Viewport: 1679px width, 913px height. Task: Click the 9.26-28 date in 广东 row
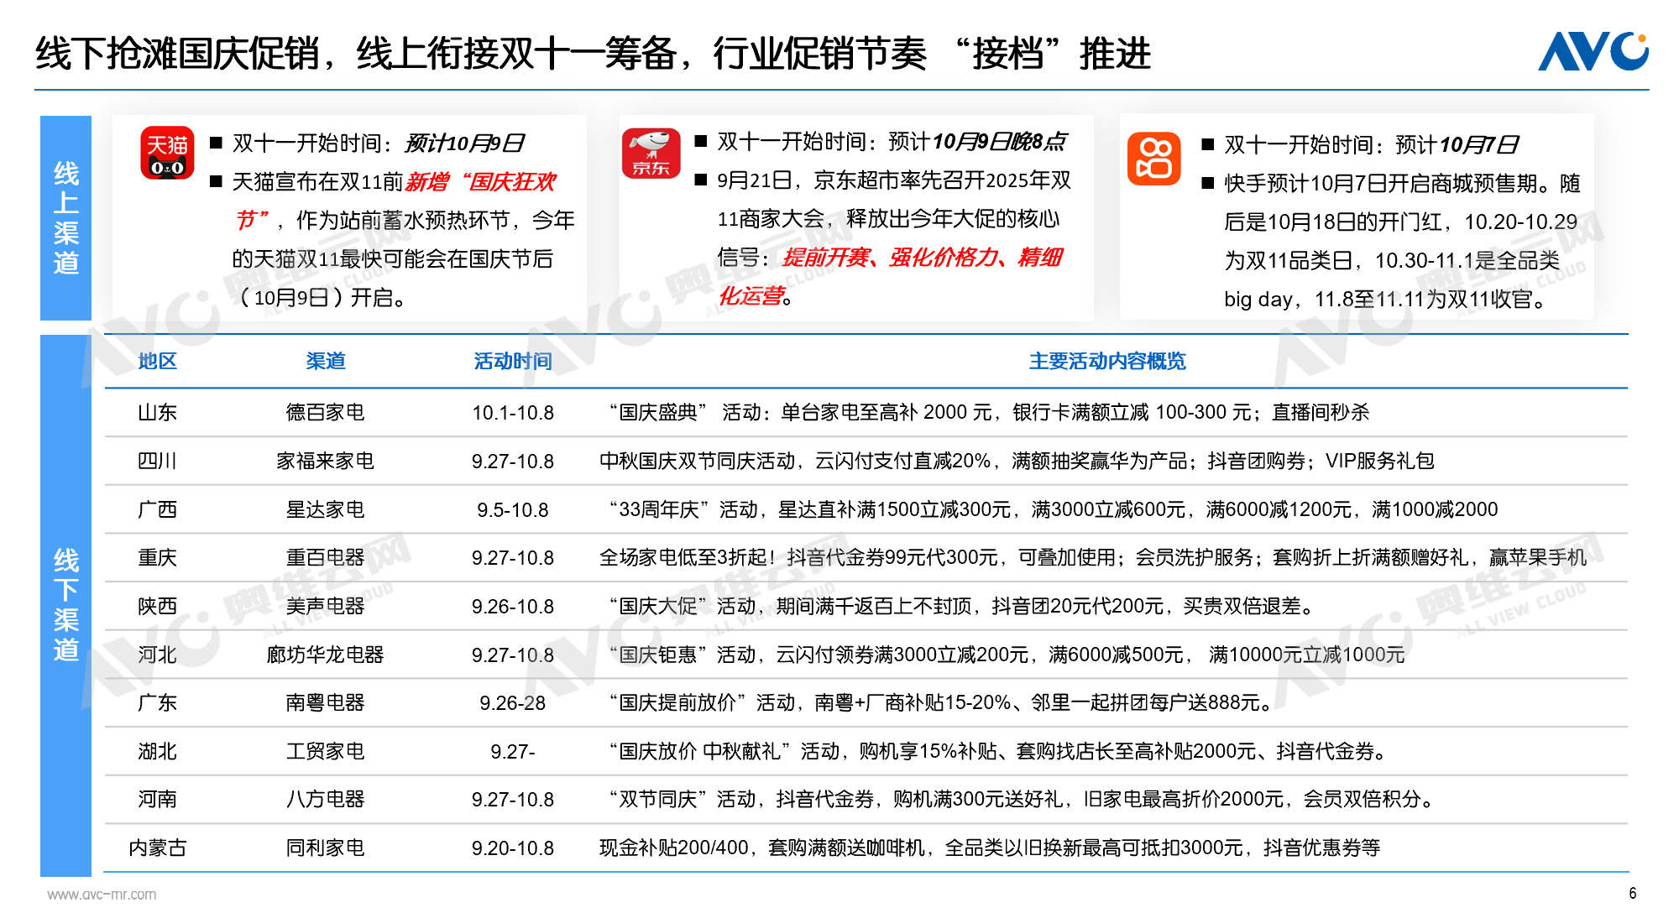512,703
